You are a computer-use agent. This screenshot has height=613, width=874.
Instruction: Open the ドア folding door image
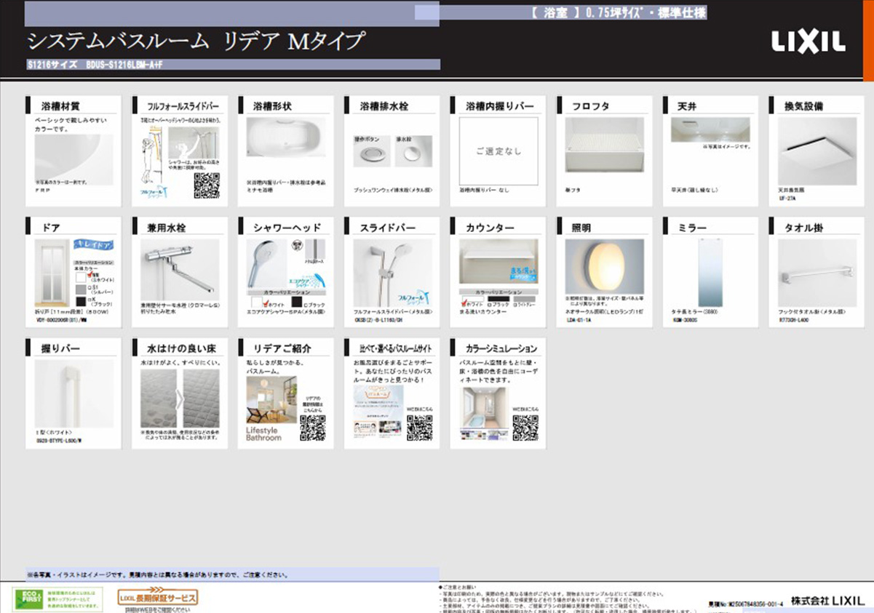pyautogui.click(x=52, y=272)
